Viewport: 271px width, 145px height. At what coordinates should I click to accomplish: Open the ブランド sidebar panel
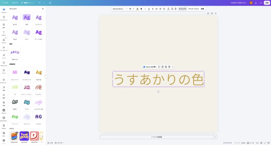tap(4, 41)
